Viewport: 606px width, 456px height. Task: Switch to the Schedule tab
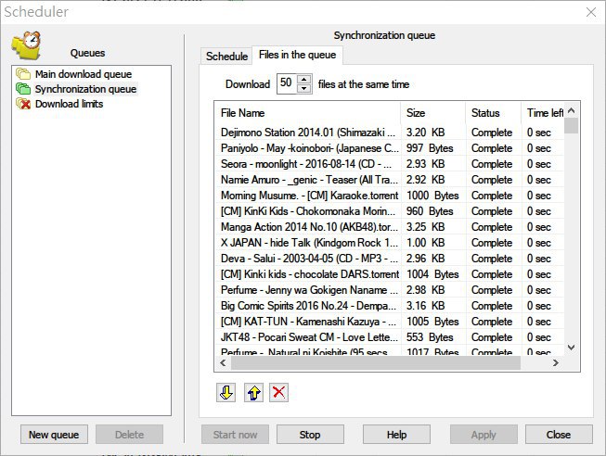(226, 57)
